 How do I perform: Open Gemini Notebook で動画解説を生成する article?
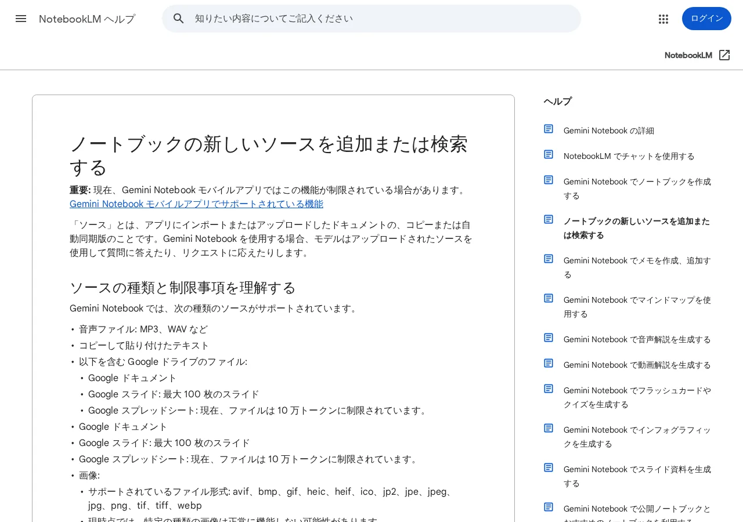(x=637, y=365)
